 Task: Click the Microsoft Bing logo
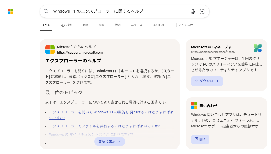click(10, 11)
